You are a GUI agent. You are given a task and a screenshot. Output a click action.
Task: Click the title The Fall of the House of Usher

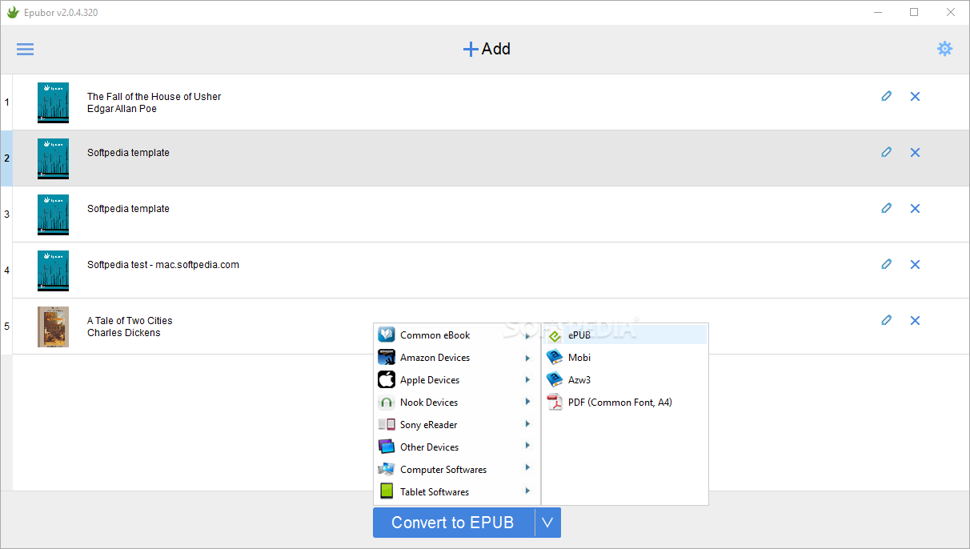[154, 97]
